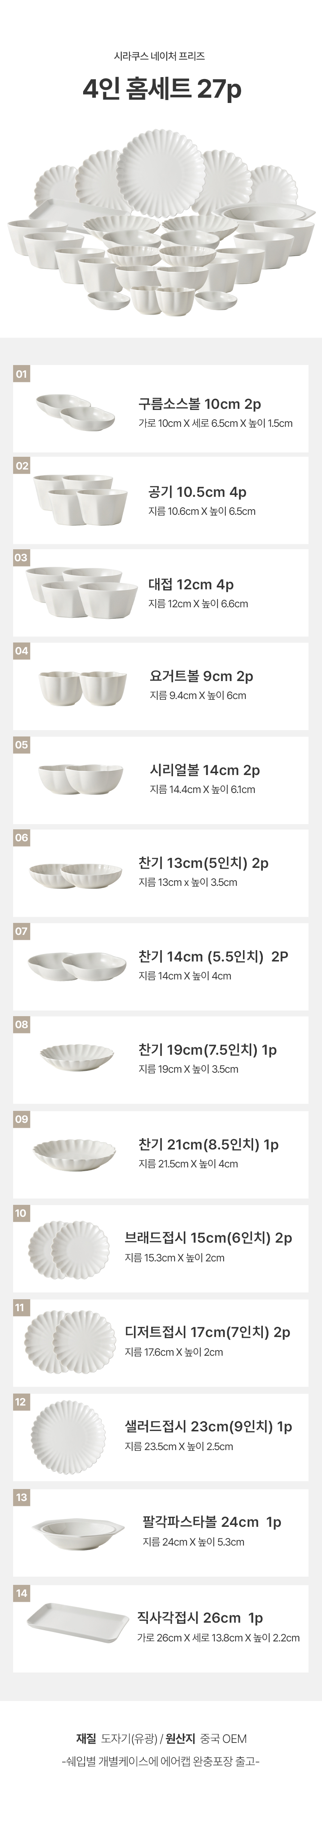Select the 시리얼볼 14cm 2p title text
The width and height of the screenshot is (322, 1823).
pyautogui.click(x=204, y=770)
